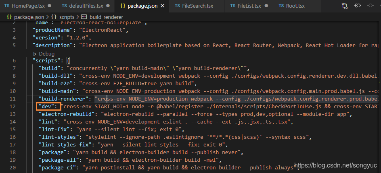Click line number 11 in gutter

tap(13, 99)
